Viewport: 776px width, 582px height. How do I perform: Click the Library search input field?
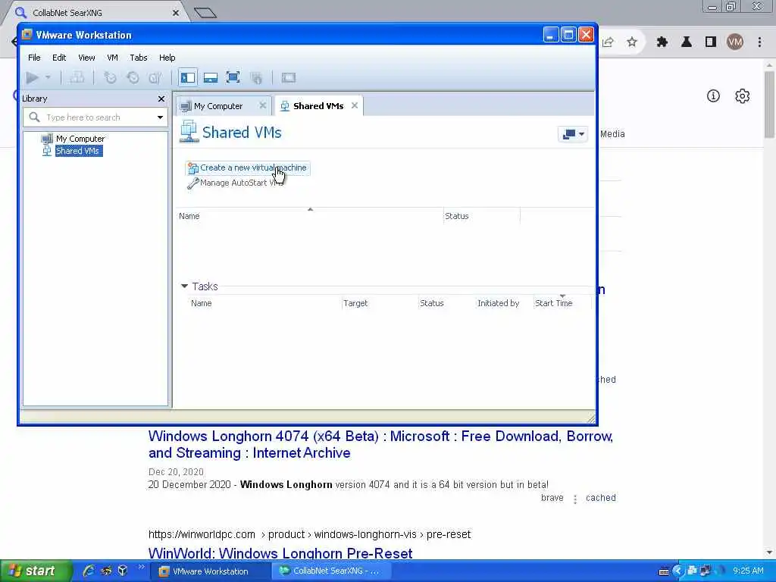click(94, 117)
